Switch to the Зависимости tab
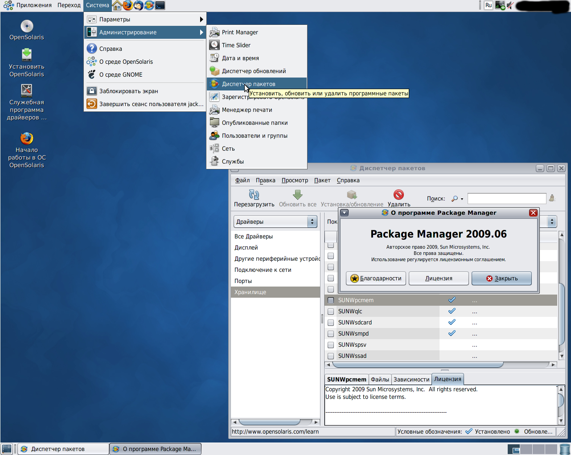 pyautogui.click(x=411, y=379)
